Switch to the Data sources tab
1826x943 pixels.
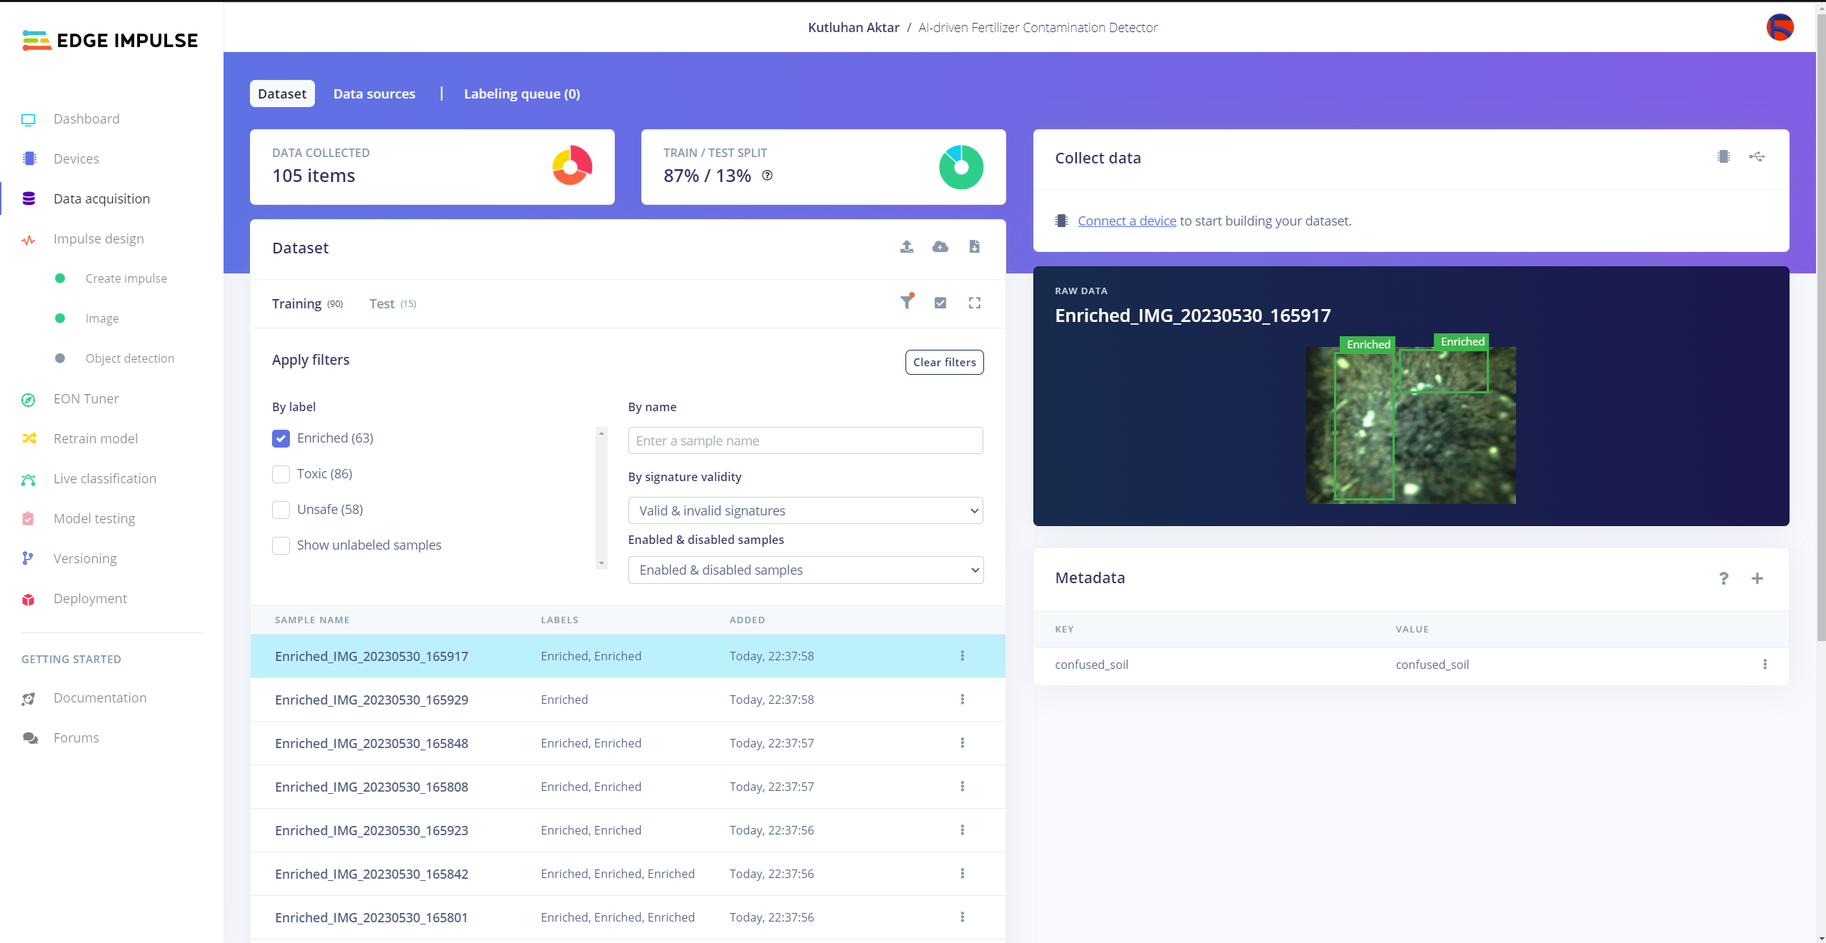pos(374,94)
